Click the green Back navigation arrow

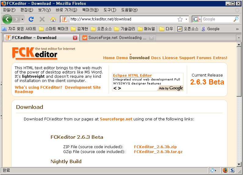(x=7, y=19)
